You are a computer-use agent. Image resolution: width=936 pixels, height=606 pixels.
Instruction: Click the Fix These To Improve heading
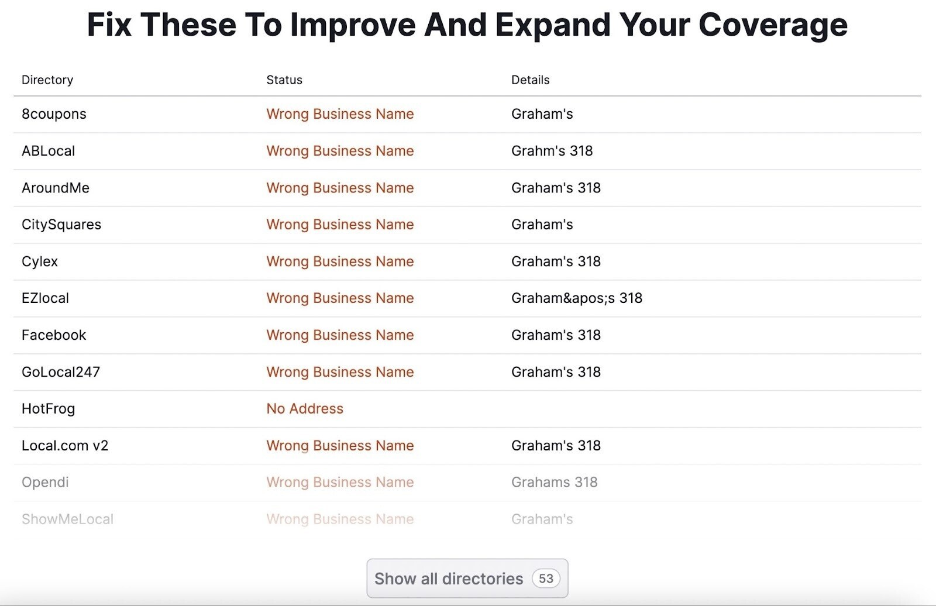tap(467, 25)
